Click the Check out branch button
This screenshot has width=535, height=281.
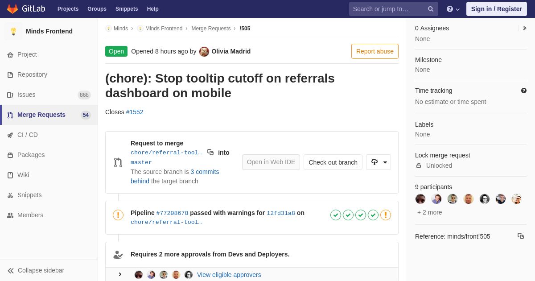[x=333, y=162]
